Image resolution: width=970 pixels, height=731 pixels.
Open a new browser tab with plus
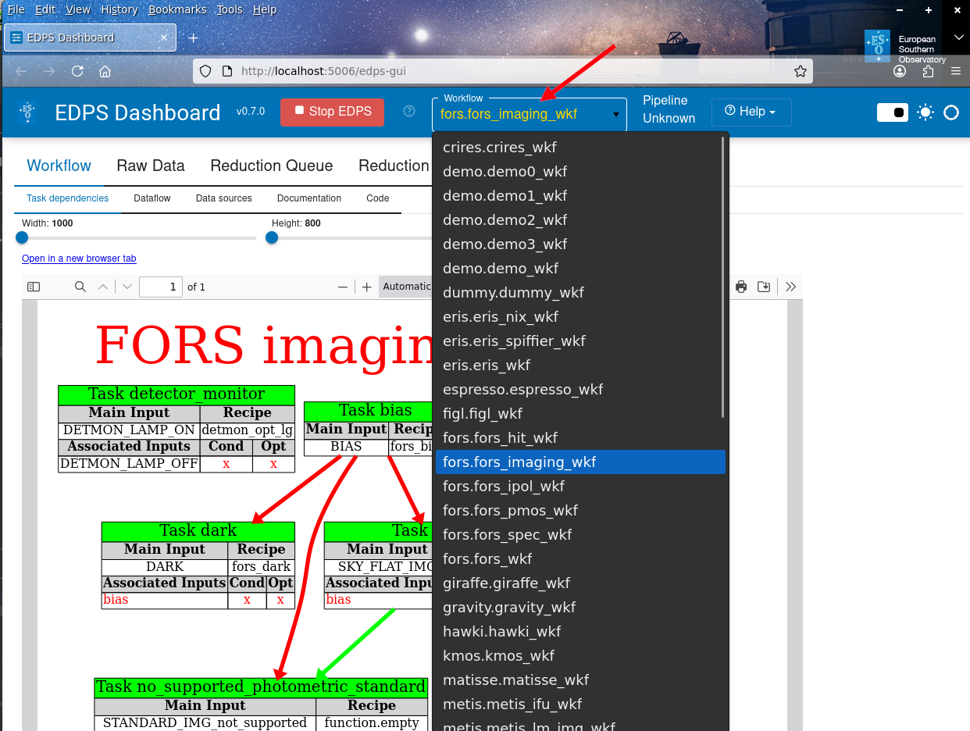coord(194,37)
